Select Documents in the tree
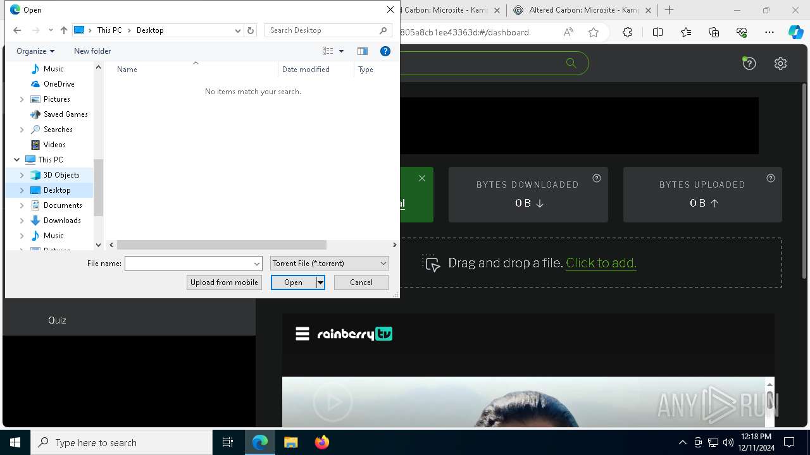The image size is (810, 455). coord(63,205)
